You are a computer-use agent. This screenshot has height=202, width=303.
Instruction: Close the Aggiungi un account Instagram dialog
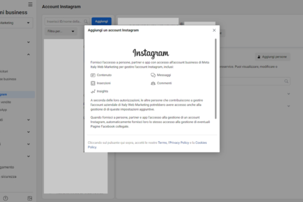[x=214, y=30]
